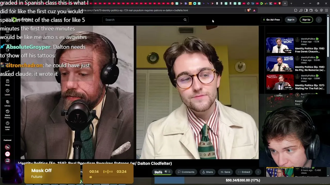Open the Rumble three-dot options menu
Screen dimensions: 330x185
pyautogui.click(x=319, y=20)
